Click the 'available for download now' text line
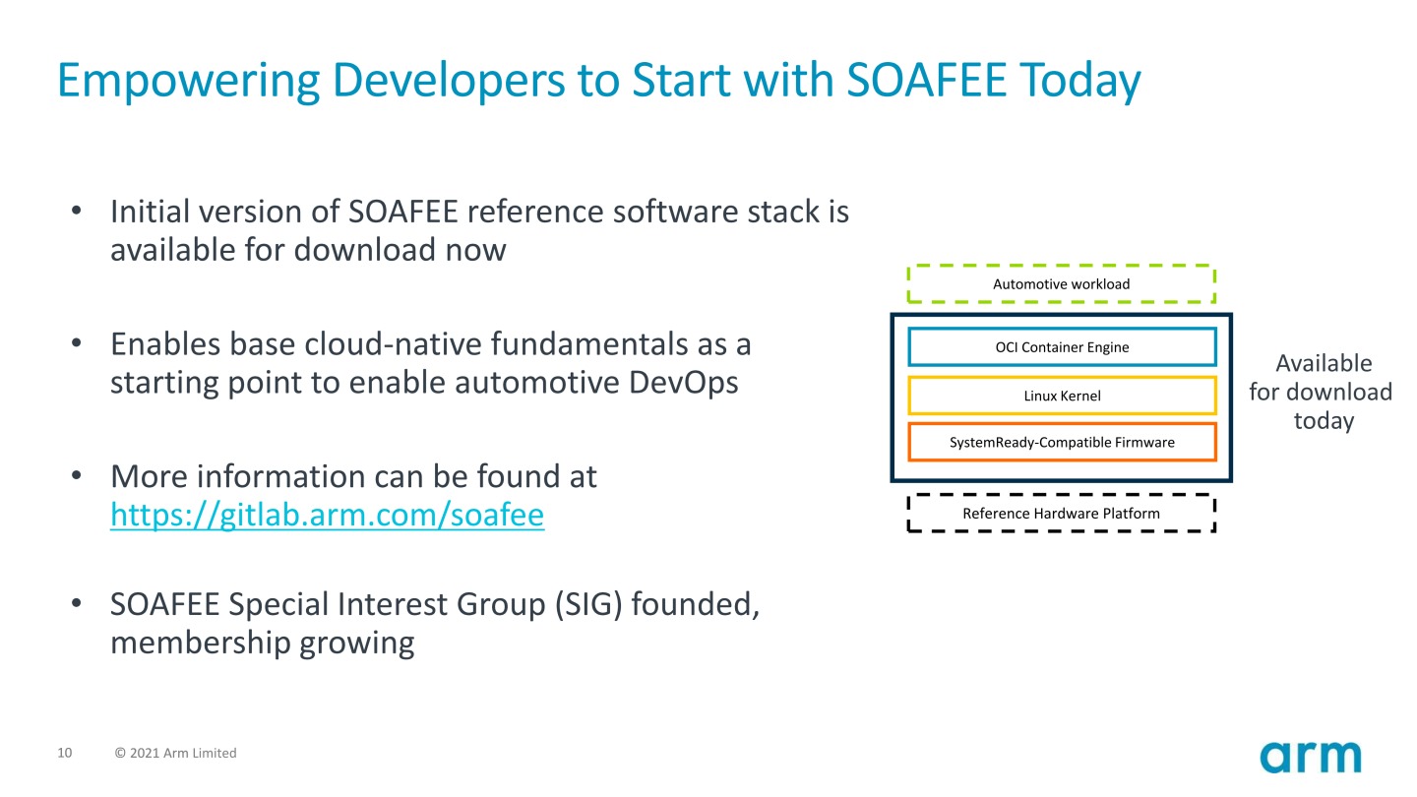This screenshot has width=1417, height=797. pyautogui.click(x=308, y=250)
